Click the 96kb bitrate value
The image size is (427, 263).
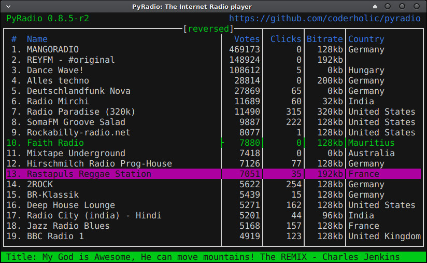[x=333, y=215]
